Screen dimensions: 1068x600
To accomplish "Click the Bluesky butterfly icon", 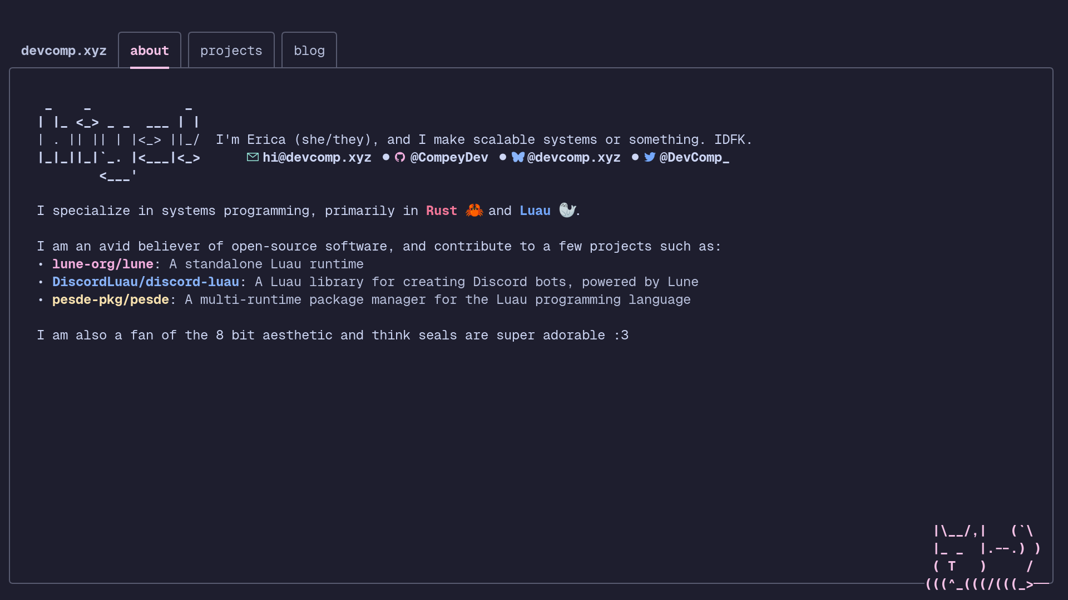I will click(518, 157).
